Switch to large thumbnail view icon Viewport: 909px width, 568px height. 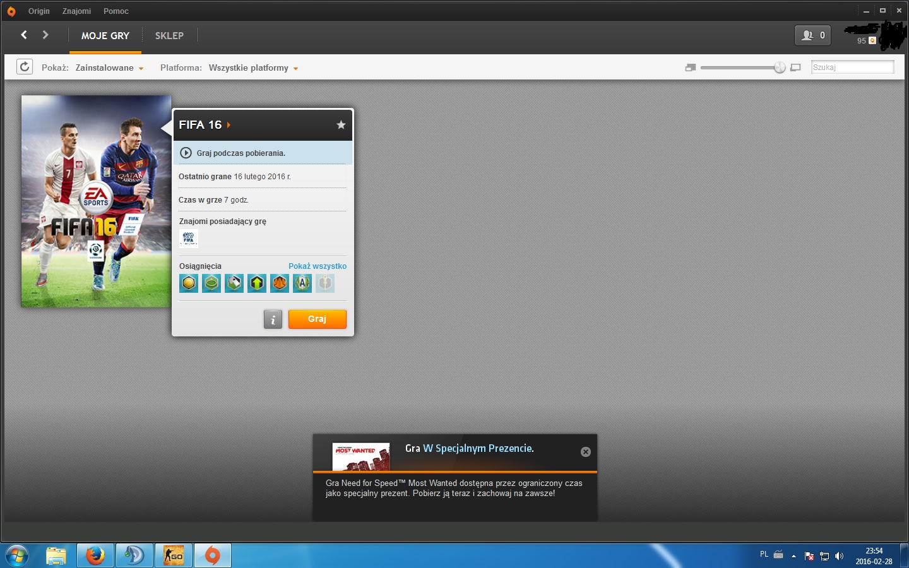(x=796, y=68)
